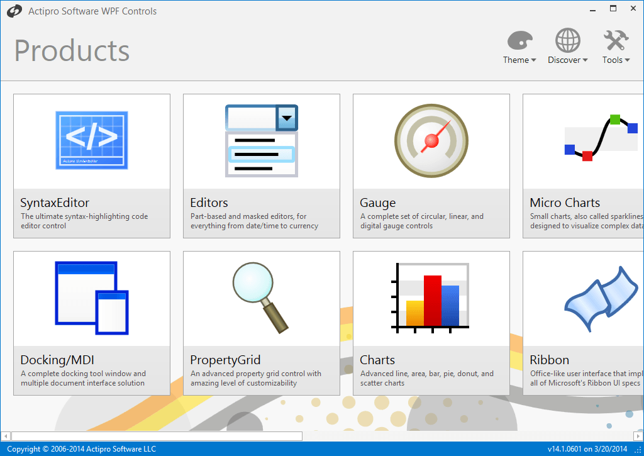Click the scrollbar right arrow

point(638,436)
